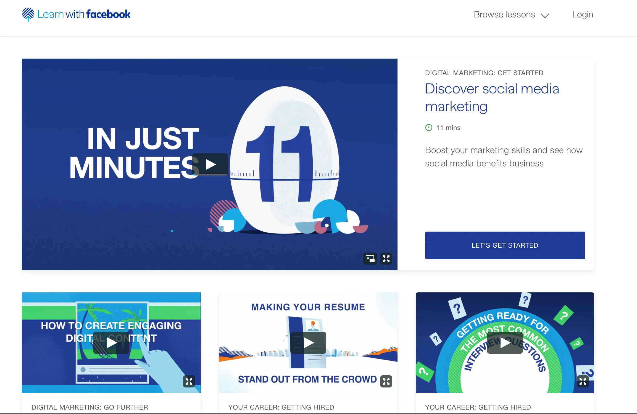Click the 'DIGITAL MARKETING: GET STARTED' label
This screenshot has width=637, height=414.
(x=484, y=73)
